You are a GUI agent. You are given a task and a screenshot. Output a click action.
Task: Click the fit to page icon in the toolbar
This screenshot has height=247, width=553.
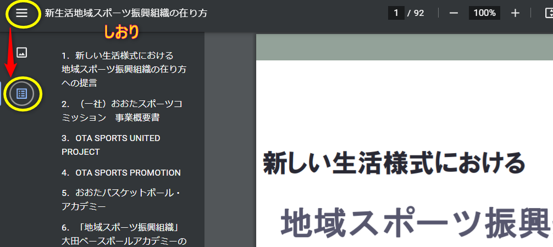coord(548,13)
